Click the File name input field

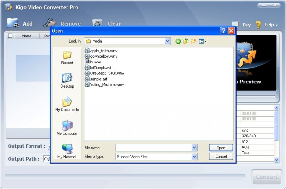(154, 148)
